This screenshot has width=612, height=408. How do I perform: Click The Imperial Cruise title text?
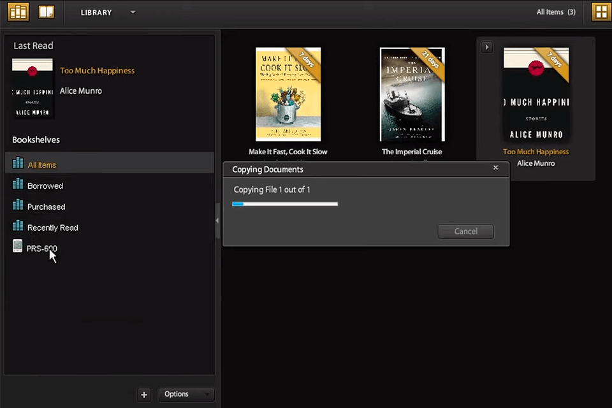pos(412,152)
